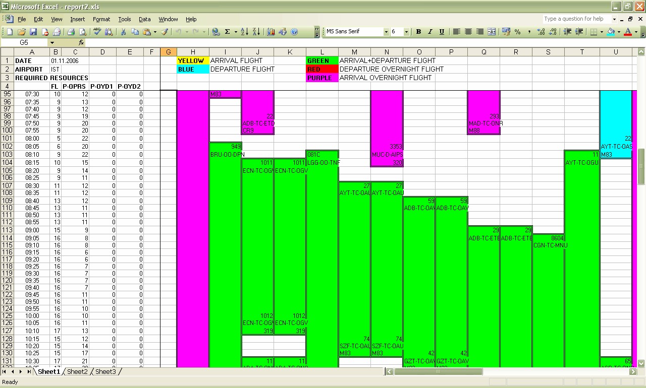Image resolution: width=646 pixels, height=388 pixels.
Task: Apply the Currency style format
Action: coord(506,32)
